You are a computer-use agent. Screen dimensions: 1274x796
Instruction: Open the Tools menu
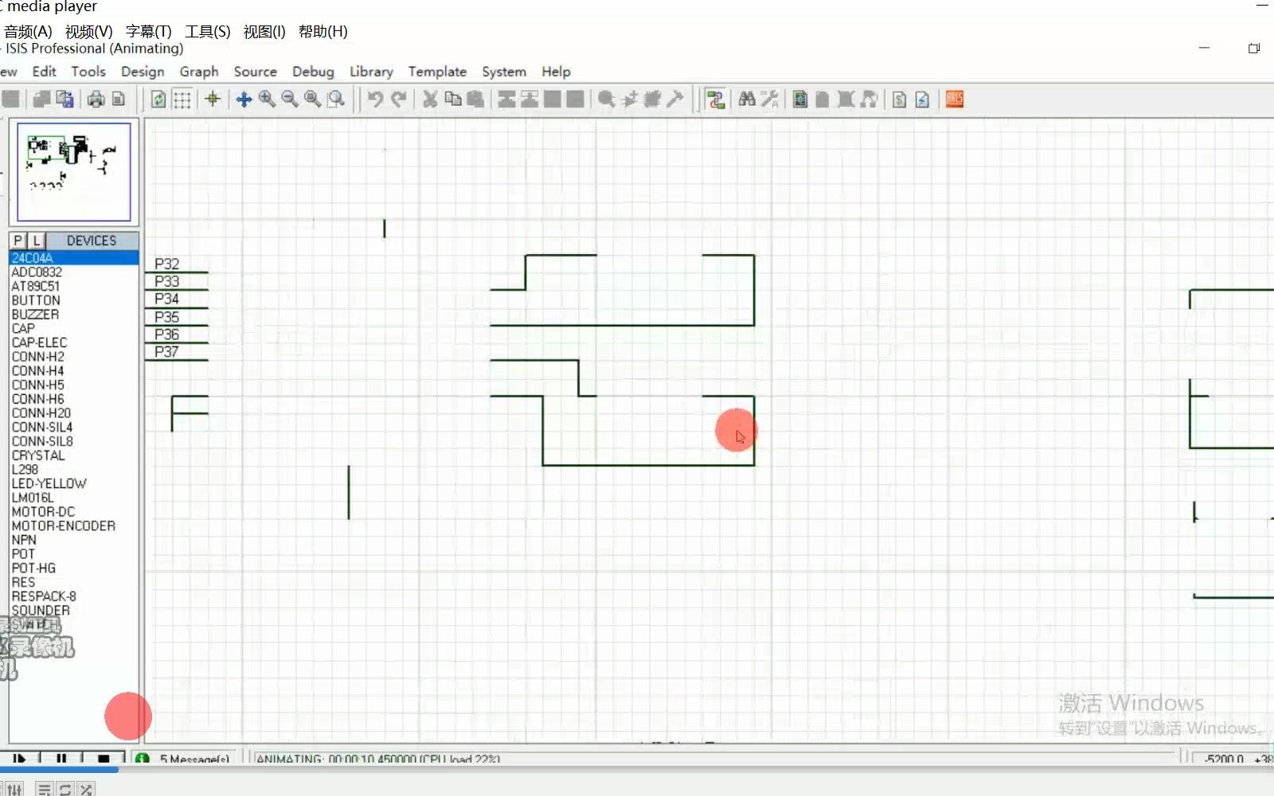(x=88, y=72)
